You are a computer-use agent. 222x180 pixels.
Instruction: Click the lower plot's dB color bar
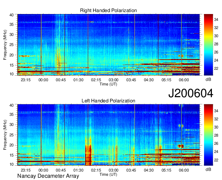(x=208, y=135)
